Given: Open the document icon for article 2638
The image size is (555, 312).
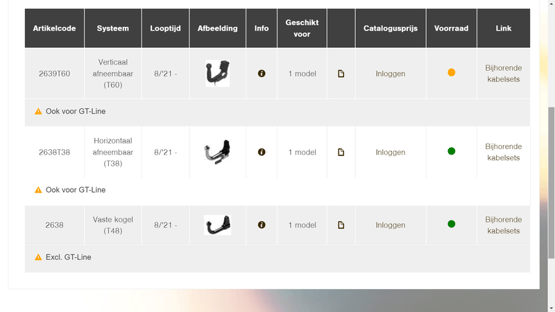Looking at the screenshot, I should tap(341, 225).
